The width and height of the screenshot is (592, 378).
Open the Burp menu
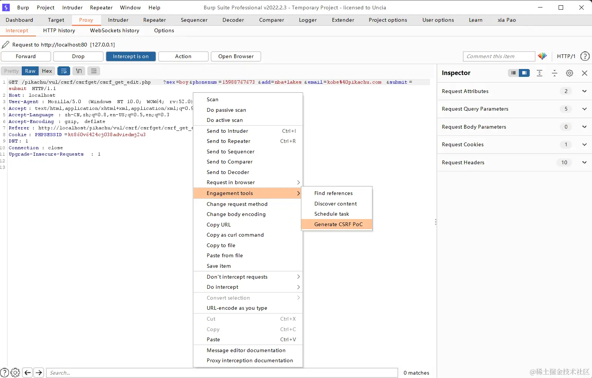point(23,7)
